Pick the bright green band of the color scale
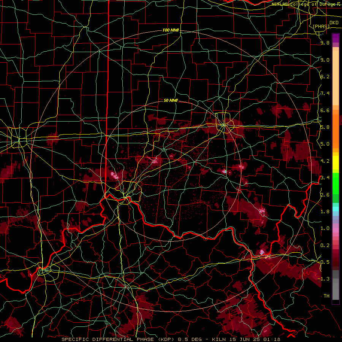 coord(336,184)
